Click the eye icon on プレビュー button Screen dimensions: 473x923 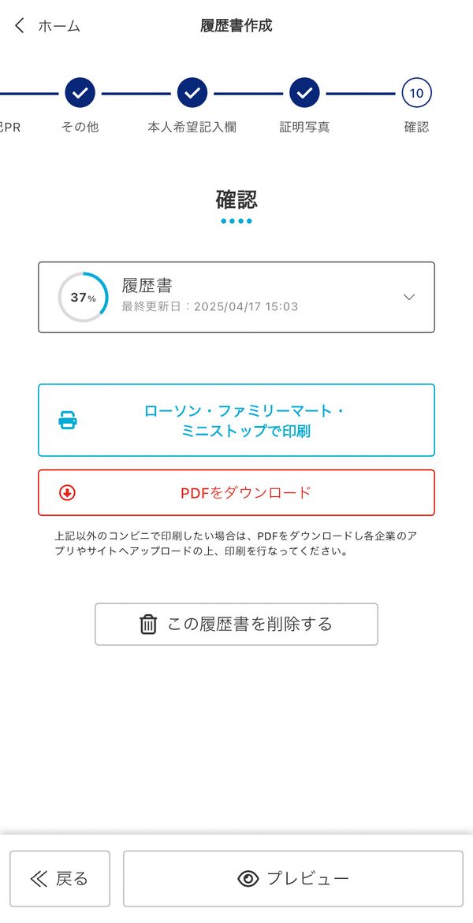tap(248, 879)
